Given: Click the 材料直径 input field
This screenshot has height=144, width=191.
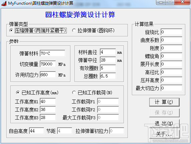Looking at the screenshot, I should [x=108, y=52].
